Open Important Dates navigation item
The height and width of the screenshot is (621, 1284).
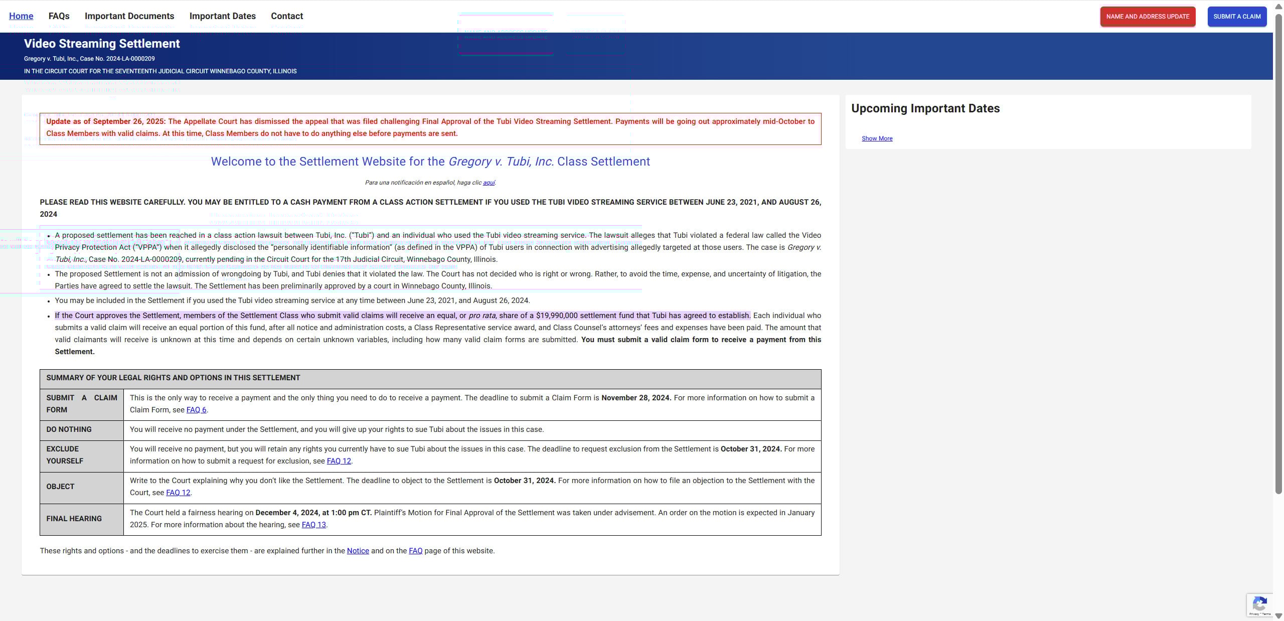coord(222,16)
